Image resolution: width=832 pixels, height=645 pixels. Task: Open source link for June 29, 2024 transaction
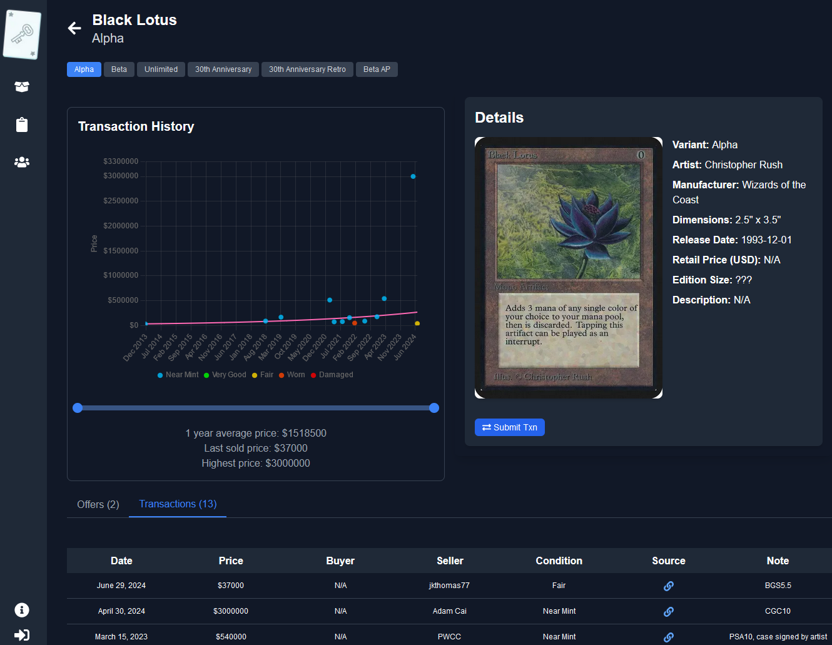coord(669,586)
